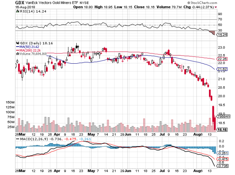Screen dimensions: 235x175
Task: Click the 75M volume axis label
Action: click(11, 117)
